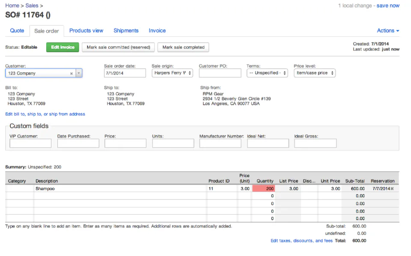The width and height of the screenshot is (411, 256).
Task: Click the green Edit invoice button
Action: (62, 47)
